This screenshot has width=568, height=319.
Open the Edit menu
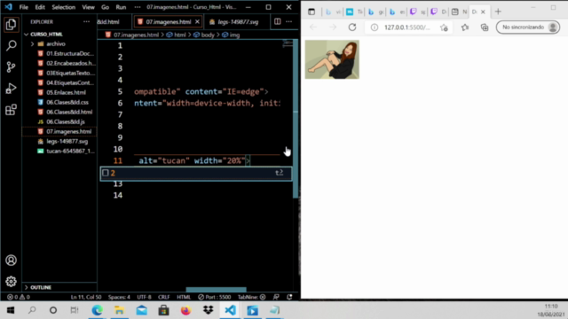[x=40, y=7]
